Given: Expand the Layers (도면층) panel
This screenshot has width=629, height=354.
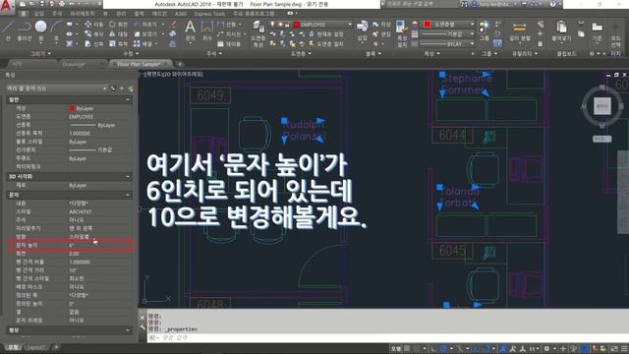Looking at the screenshot, I should 301,53.
